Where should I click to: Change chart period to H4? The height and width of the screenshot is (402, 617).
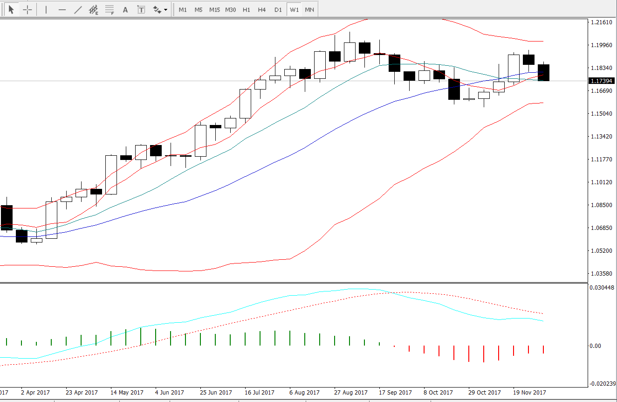262,9
